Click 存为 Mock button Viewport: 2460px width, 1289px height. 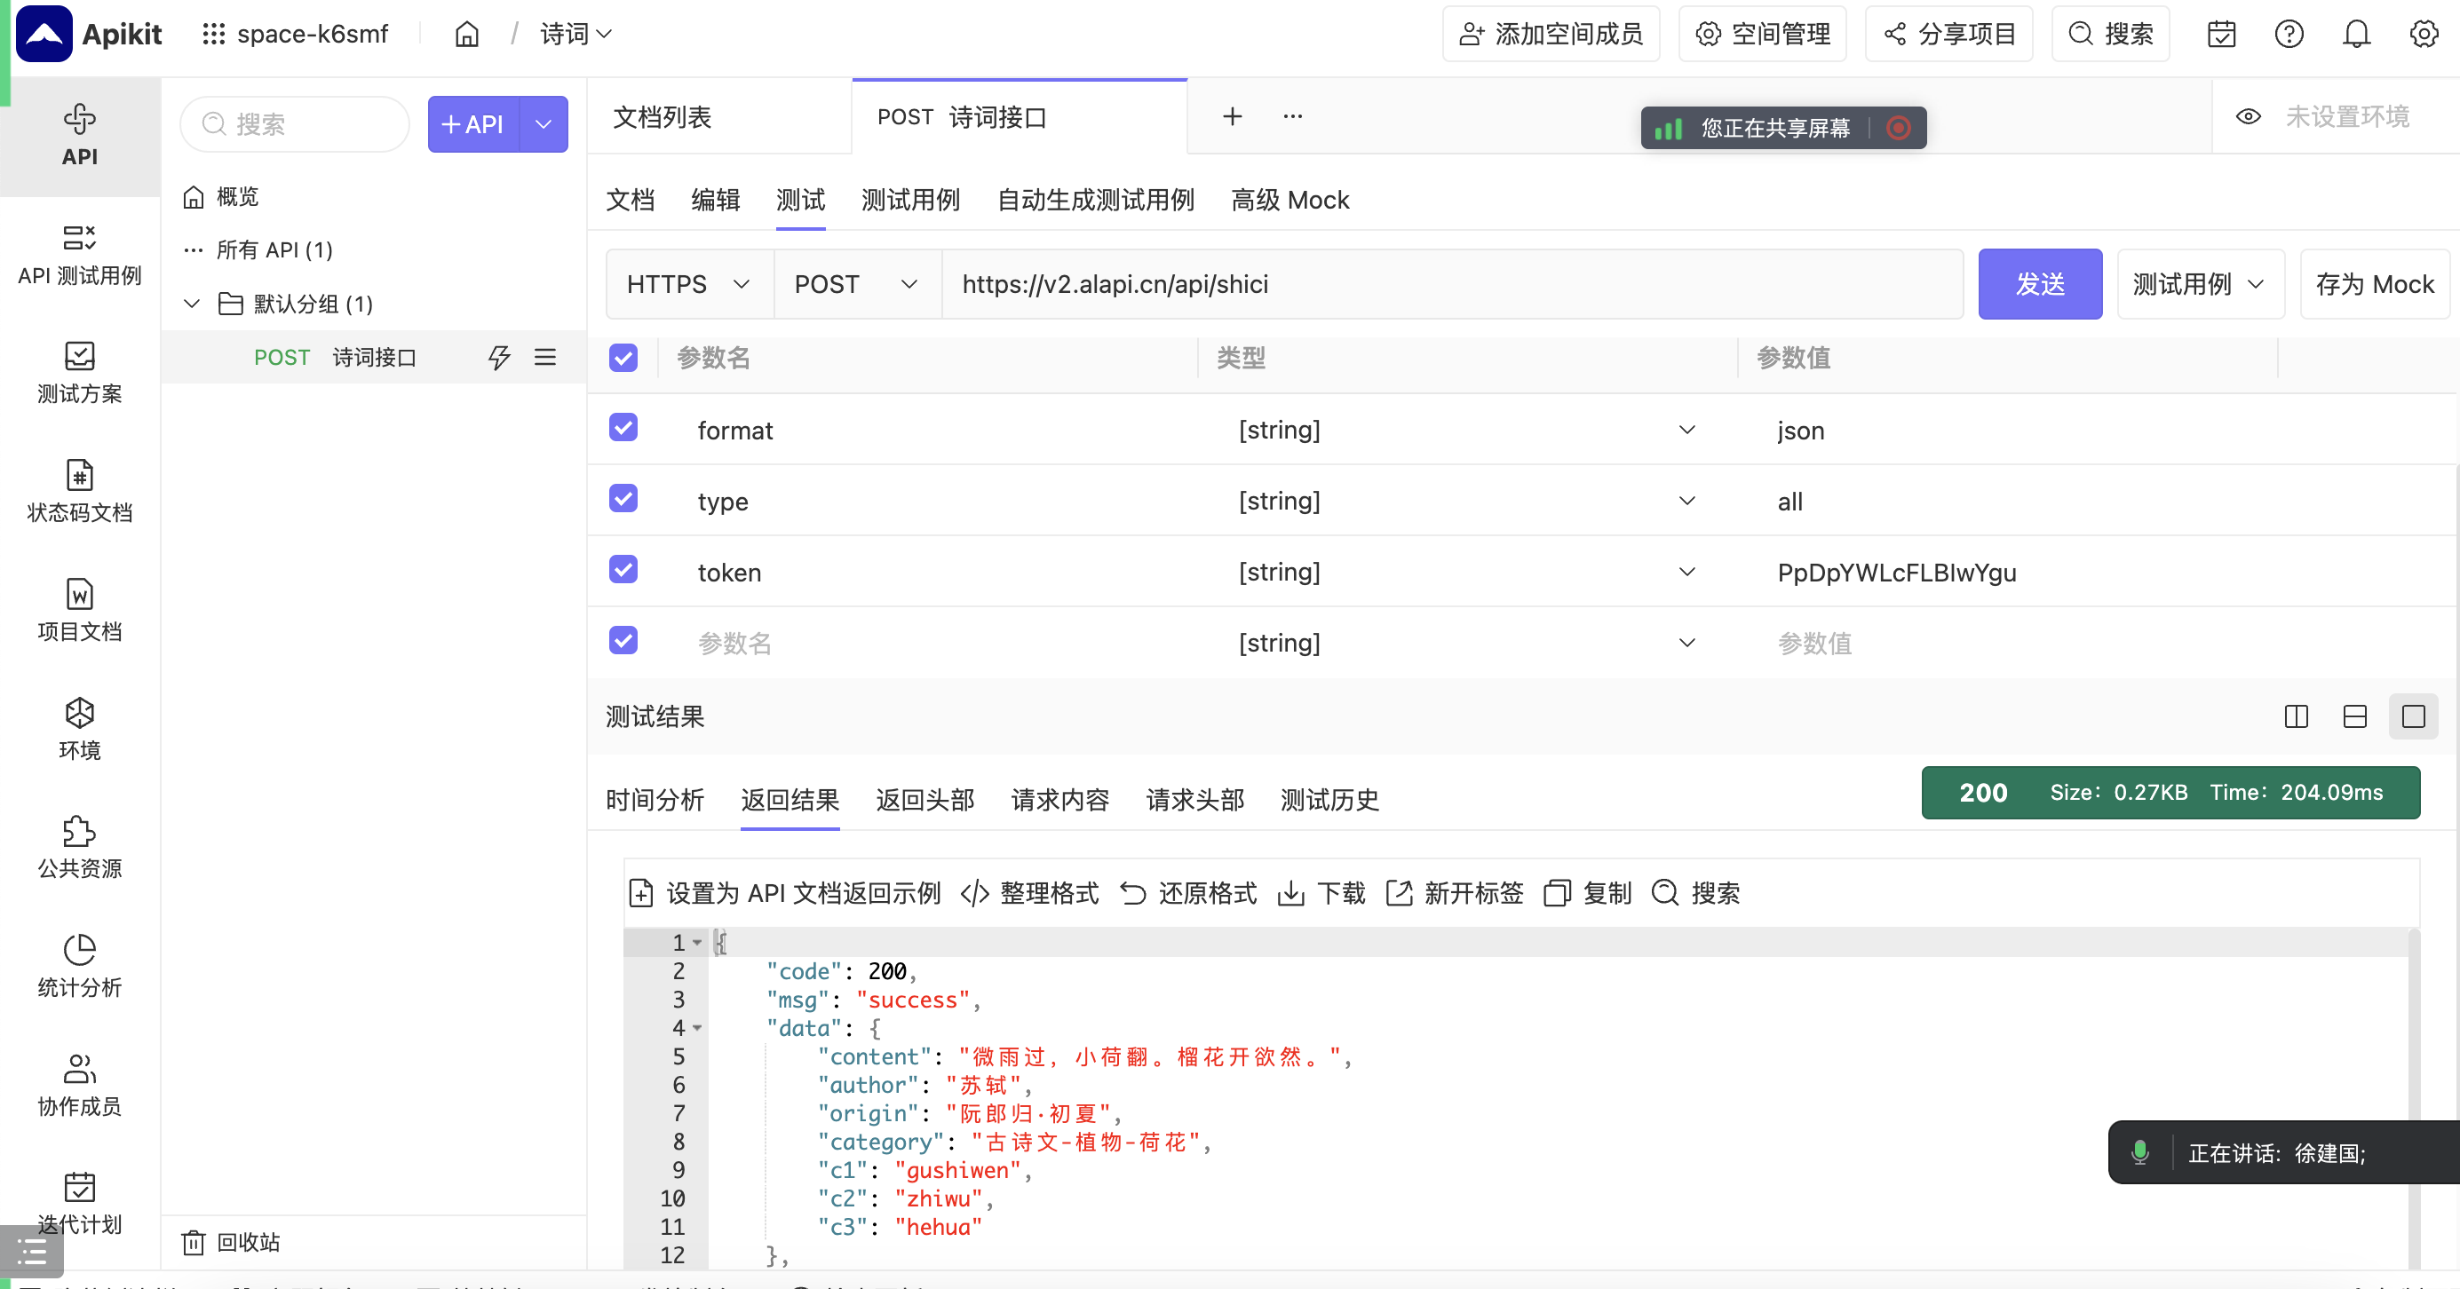pyautogui.click(x=2375, y=285)
